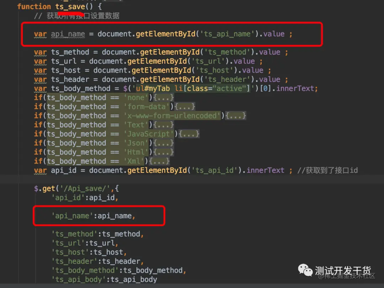
Task: Click the api_name variable declaration
Action: pos(68,34)
